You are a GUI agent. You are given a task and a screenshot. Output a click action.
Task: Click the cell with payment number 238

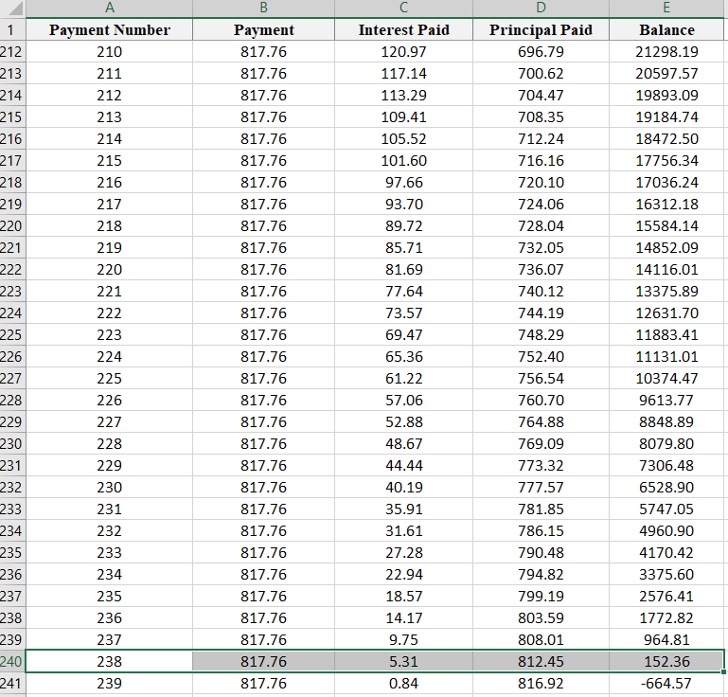click(x=110, y=661)
